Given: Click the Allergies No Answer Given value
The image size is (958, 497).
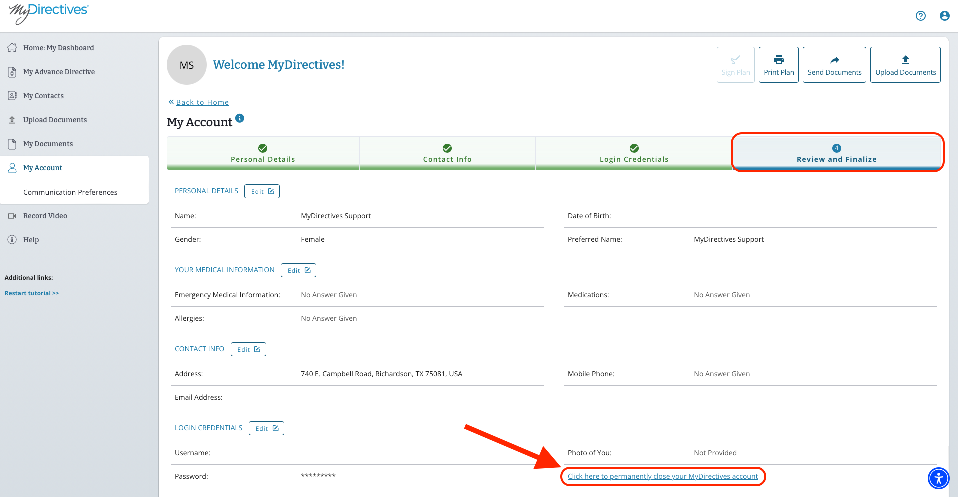Looking at the screenshot, I should click(x=329, y=318).
